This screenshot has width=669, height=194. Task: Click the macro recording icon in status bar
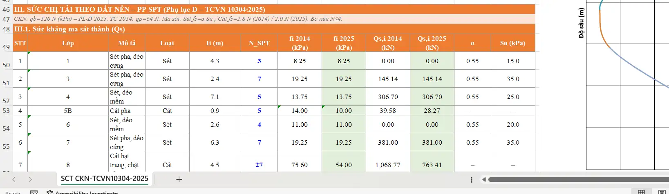click(x=34, y=192)
